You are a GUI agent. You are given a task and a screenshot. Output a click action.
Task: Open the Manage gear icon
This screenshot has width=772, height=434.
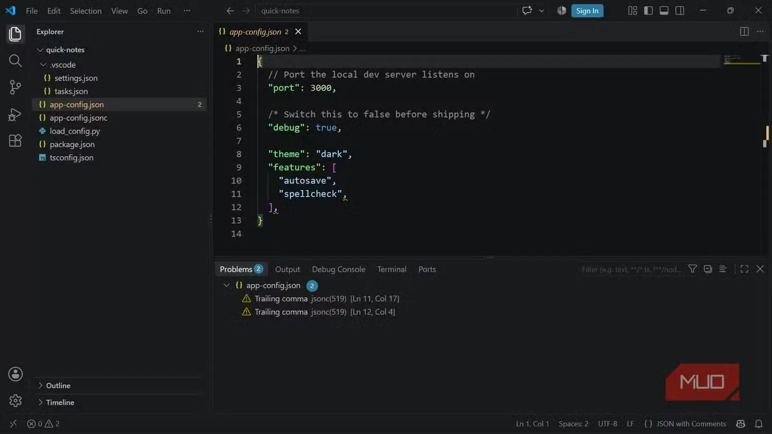pos(15,401)
